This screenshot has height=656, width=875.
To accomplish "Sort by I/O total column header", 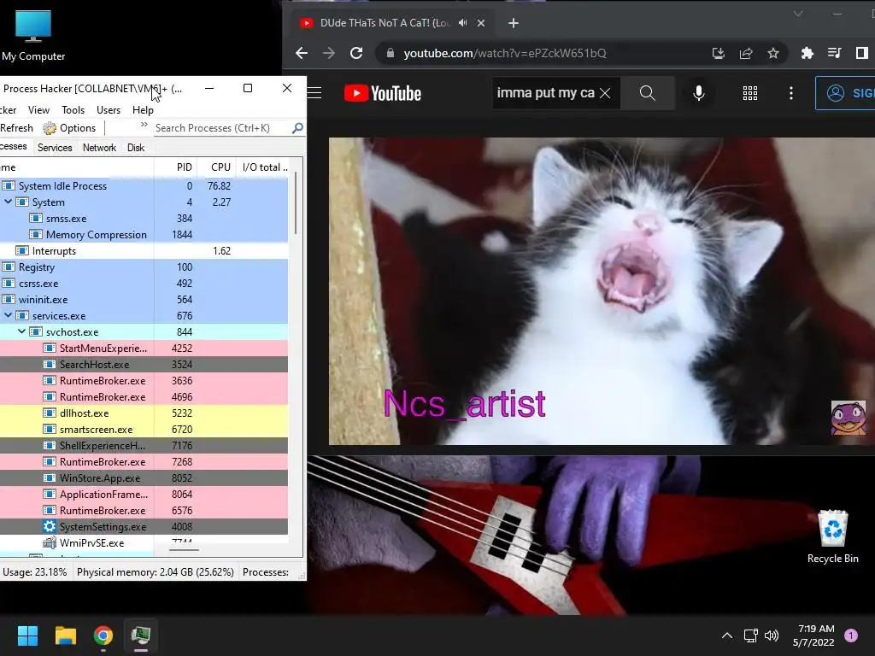I will [263, 167].
